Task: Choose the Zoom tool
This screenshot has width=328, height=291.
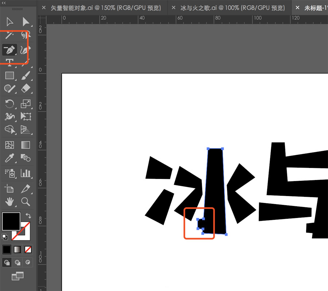Action: [26, 201]
